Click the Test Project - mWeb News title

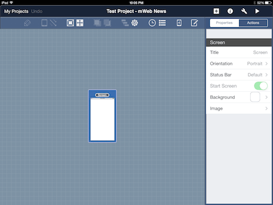[136, 11]
